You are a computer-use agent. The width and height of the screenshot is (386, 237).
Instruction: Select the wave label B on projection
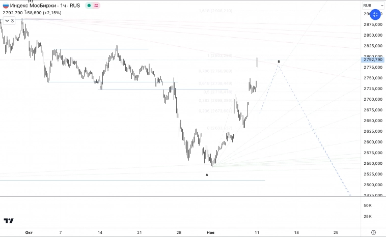[x=279, y=62]
